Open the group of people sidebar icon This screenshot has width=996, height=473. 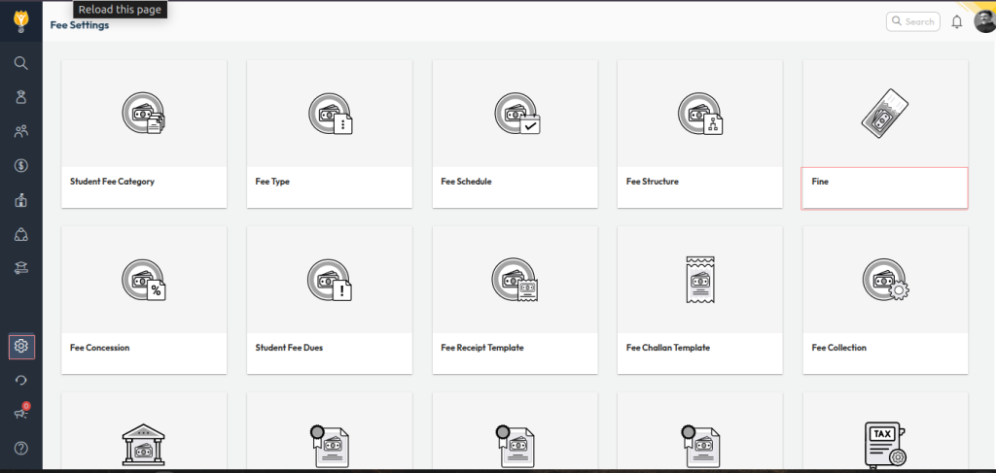tap(20, 131)
